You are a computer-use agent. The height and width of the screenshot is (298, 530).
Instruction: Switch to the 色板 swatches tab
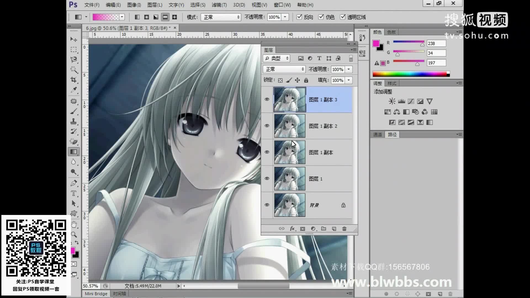tap(391, 32)
